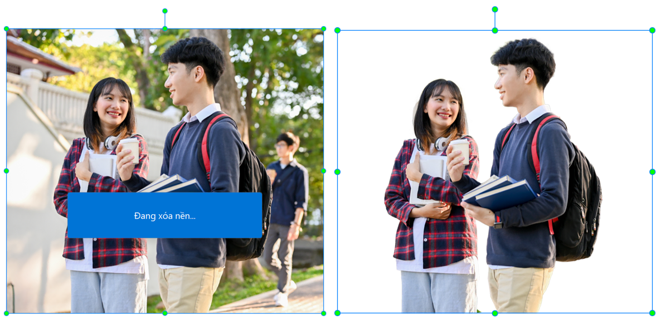Click right-edge middle handle of original photo
The width and height of the screenshot is (661, 320).
point(323,171)
